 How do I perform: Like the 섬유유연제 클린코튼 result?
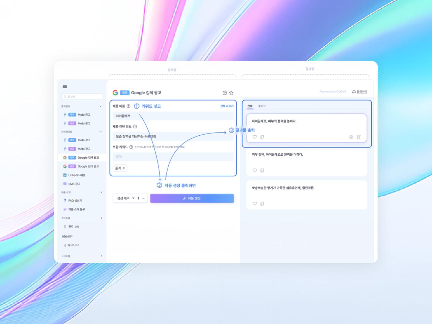[254, 204]
